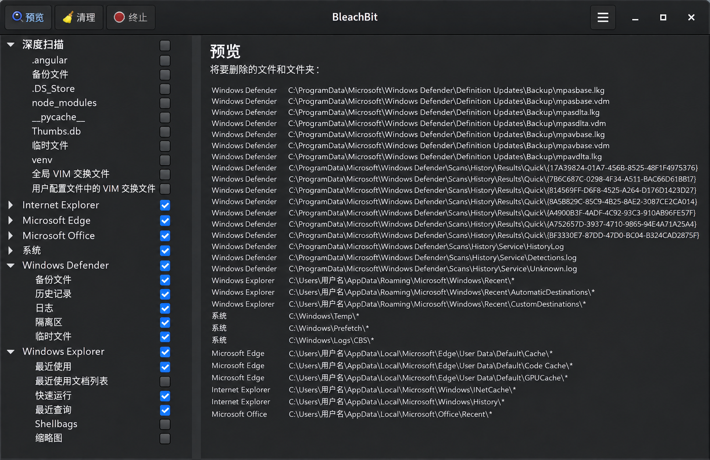This screenshot has width=710, height=460.
Task: Minimize the BleachBit window
Action: 635,18
